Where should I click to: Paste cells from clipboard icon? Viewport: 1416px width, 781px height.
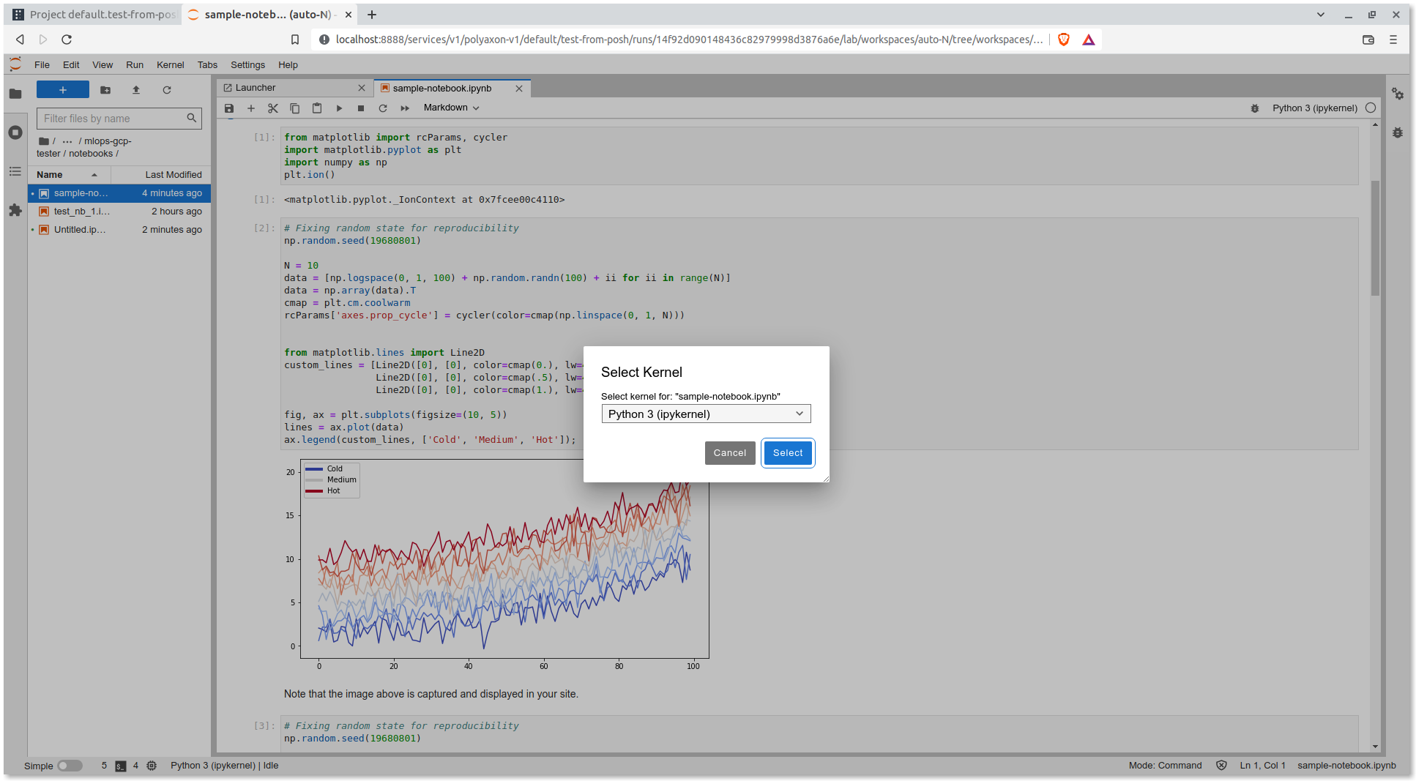coord(317,108)
